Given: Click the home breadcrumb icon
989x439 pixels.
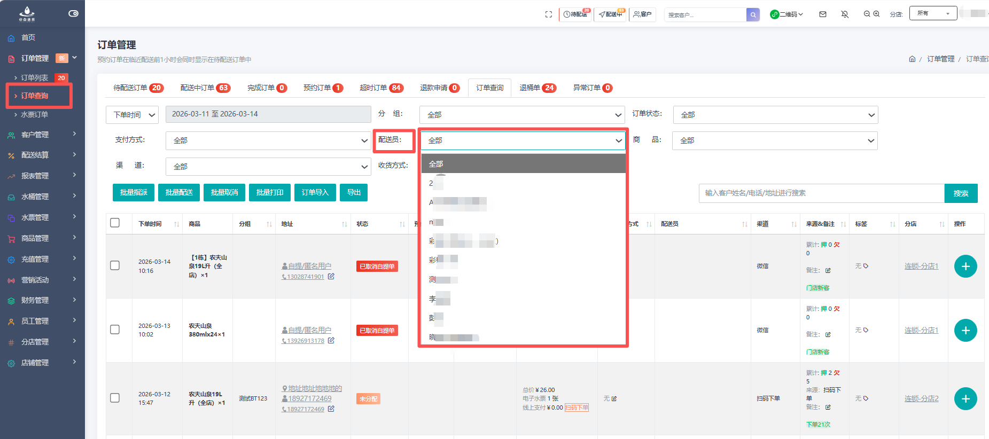Looking at the screenshot, I should pyautogui.click(x=912, y=59).
